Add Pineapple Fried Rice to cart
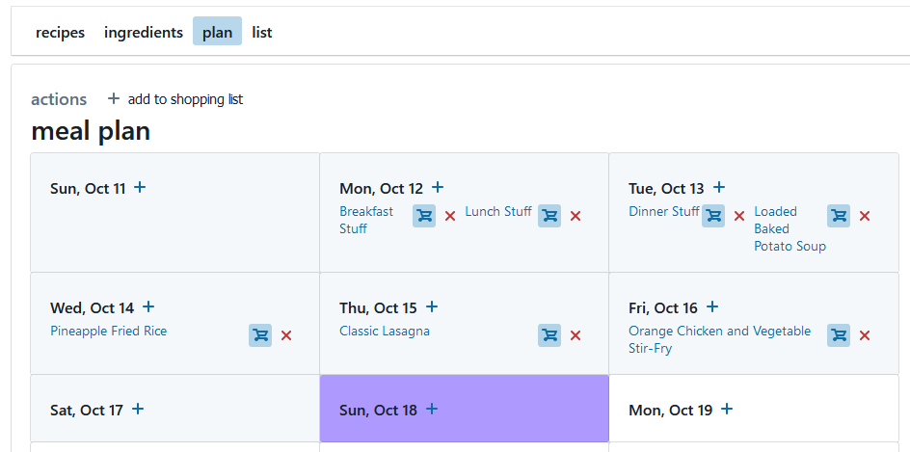910x452 pixels. click(260, 335)
